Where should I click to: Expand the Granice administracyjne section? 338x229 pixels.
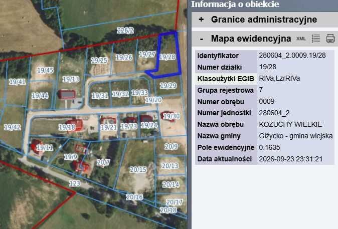coord(201,20)
